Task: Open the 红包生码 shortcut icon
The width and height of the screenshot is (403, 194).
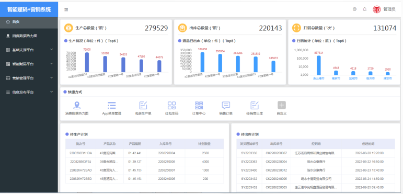Action: click(x=171, y=105)
